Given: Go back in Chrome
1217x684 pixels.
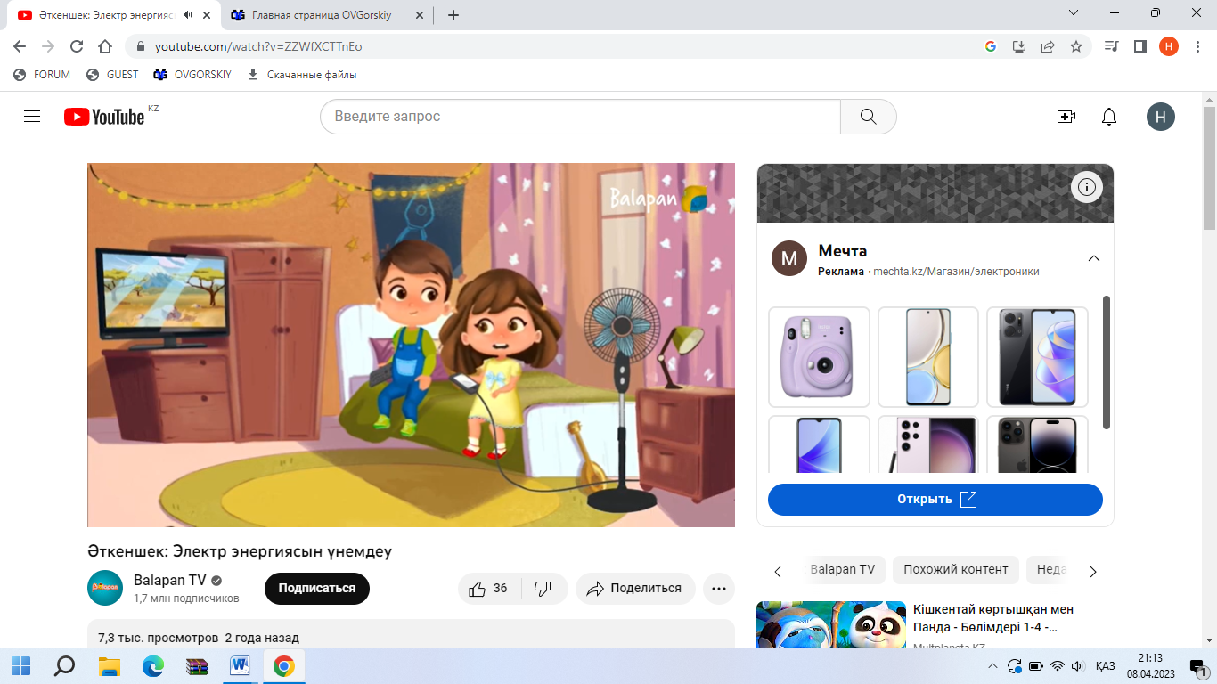Looking at the screenshot, I should click(20, 46).
